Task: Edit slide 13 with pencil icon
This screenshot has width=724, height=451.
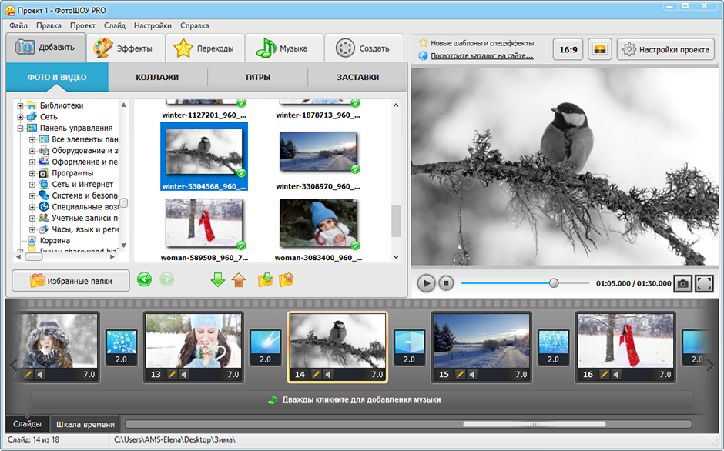Action: (172, 374)
